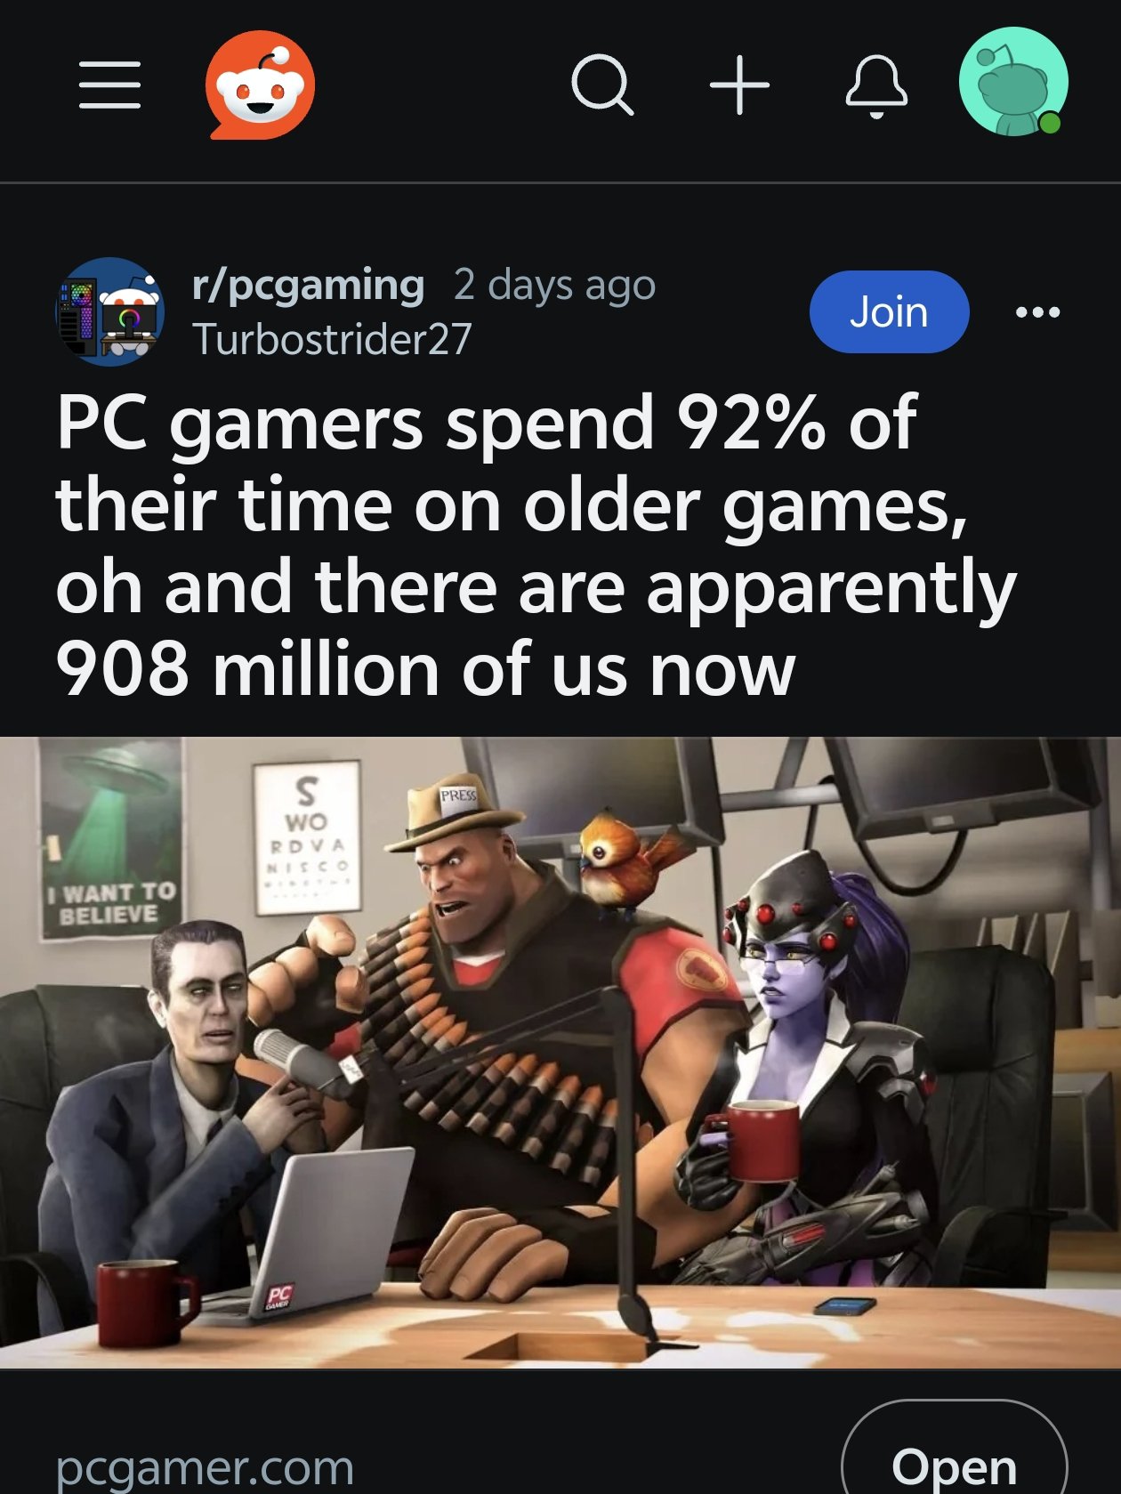Open notifications bell

(875, 86)
